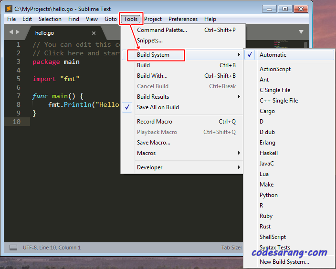
Task: Select C++ Single File build system
Action: [x=289, y=101]
